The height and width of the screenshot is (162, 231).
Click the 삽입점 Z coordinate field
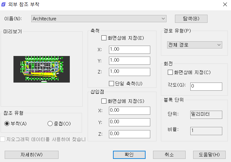click(130, 134)
